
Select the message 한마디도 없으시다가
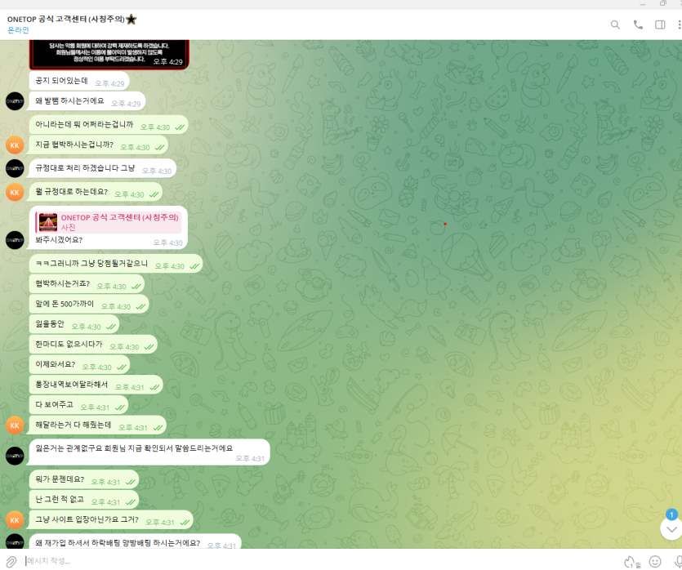[x=93, y=345]
